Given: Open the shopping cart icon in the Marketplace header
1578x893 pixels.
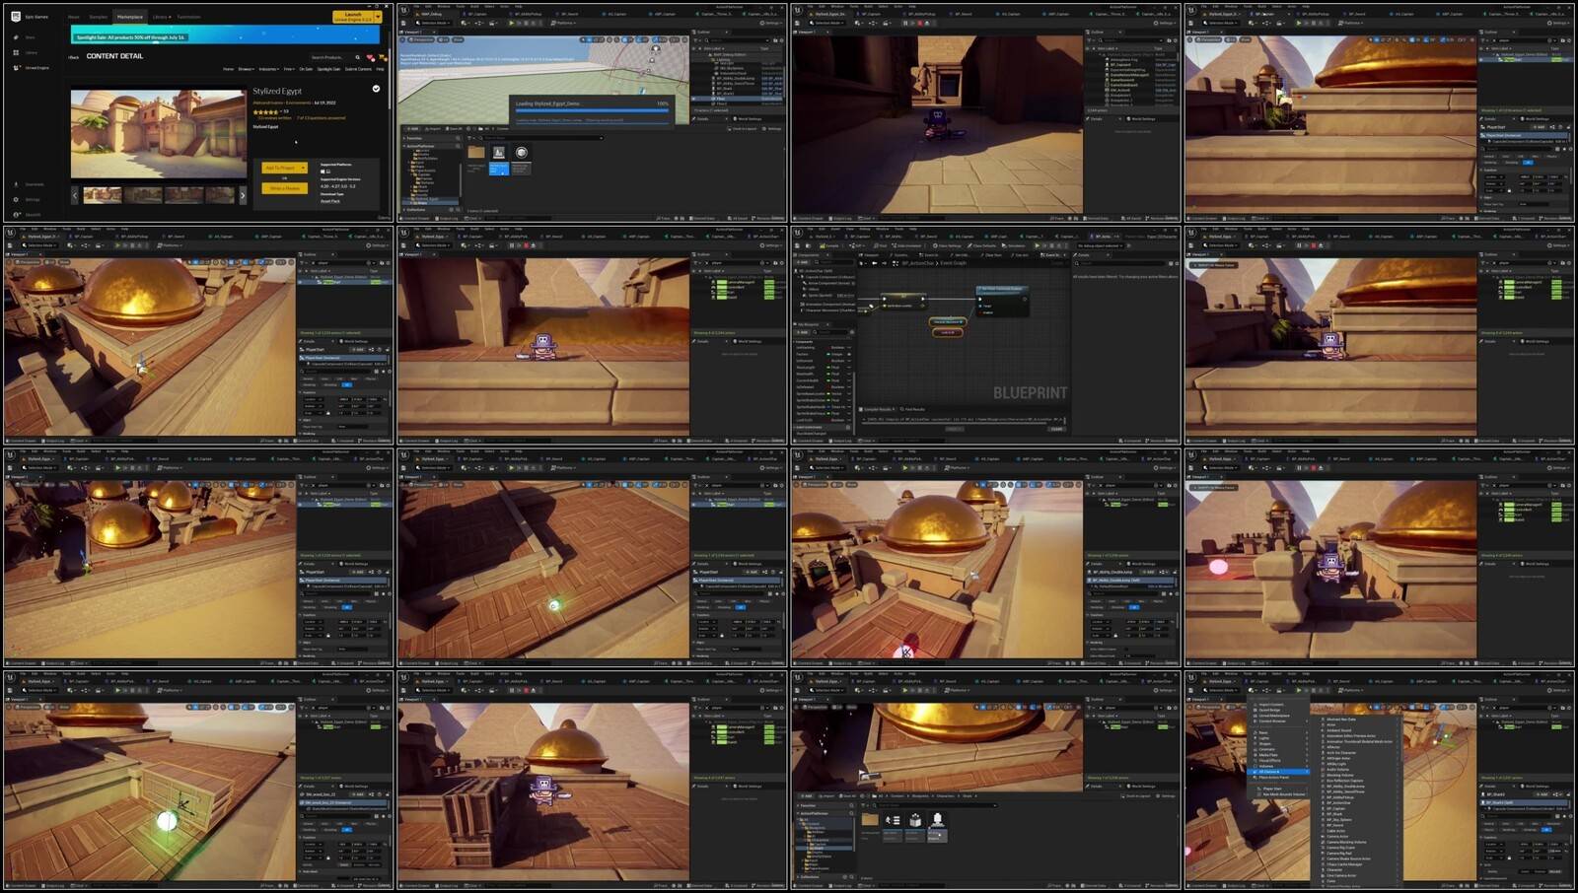Looking at the screenshot, I should tap(383, 57).
